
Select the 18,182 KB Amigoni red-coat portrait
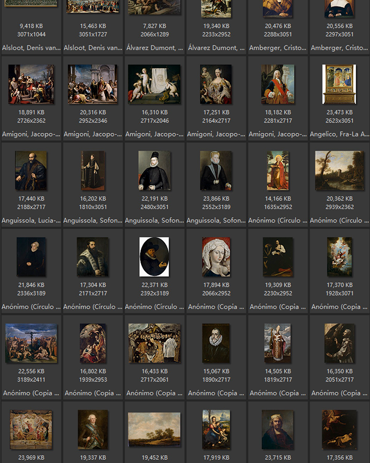(x=277, y=84)
